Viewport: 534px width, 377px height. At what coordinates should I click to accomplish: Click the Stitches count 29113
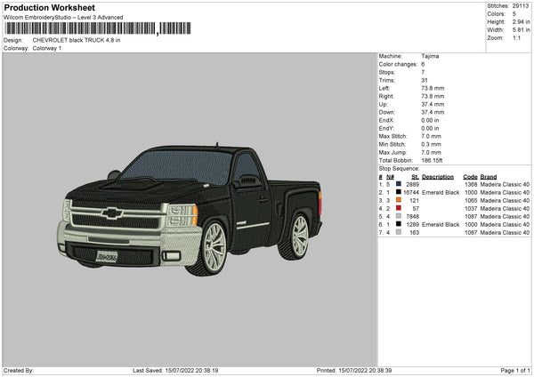click(x=522, y=5)
